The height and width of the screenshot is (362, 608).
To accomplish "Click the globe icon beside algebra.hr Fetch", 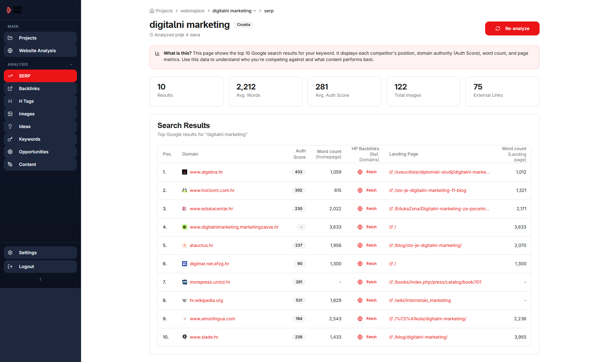I will 360,172.
